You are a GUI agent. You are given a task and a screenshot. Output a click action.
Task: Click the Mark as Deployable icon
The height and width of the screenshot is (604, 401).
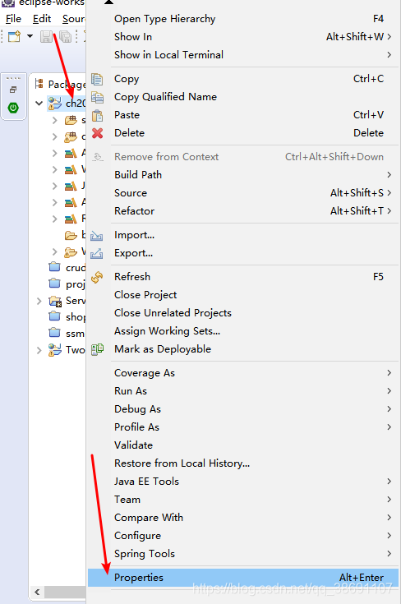97,349
